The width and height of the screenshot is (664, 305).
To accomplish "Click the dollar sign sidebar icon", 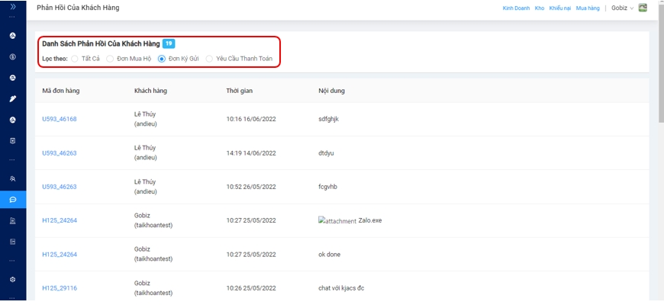I will [12, 56].
